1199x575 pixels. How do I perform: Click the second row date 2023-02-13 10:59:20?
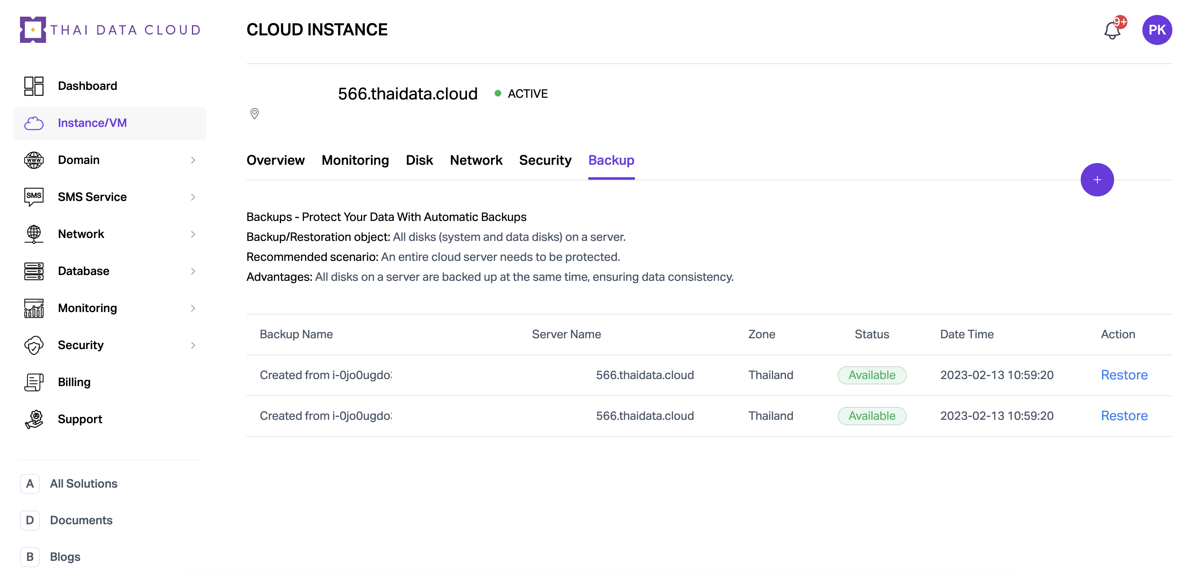(x=997, y=415)
